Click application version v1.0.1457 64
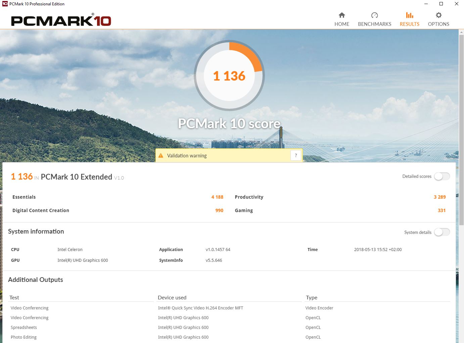The height and width of the screenshot is (343, 464). pos(218,249)
